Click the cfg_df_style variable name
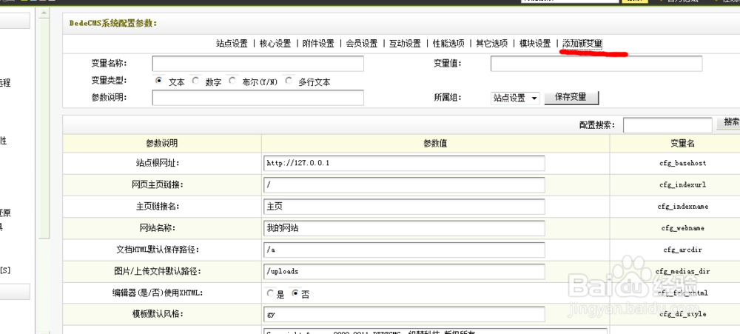 pos(682,314)
